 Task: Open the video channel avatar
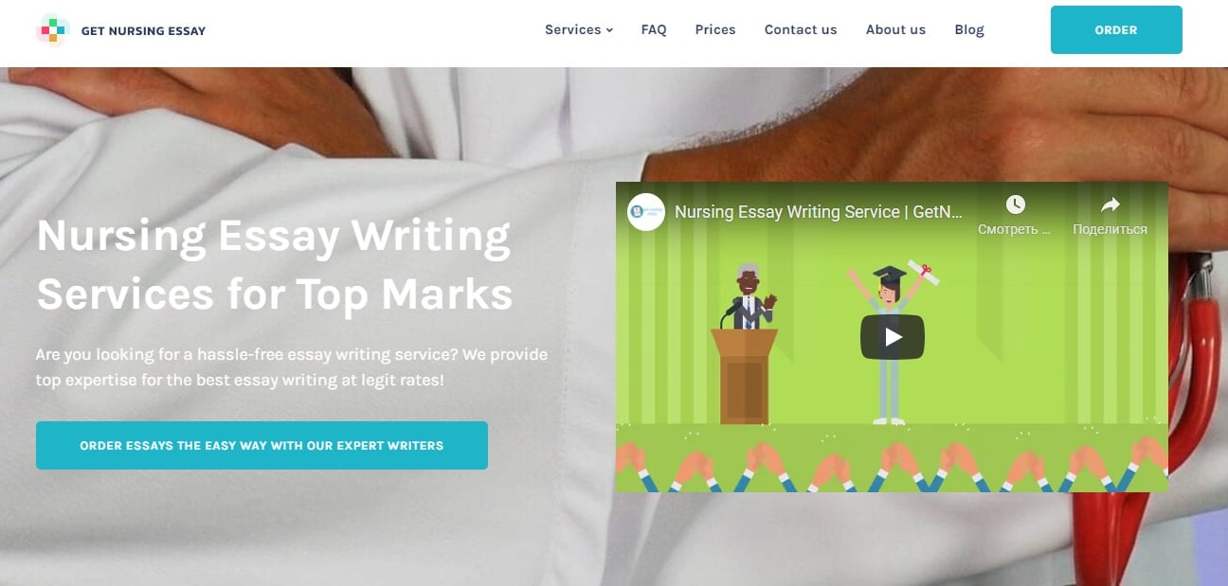click(646, 212)
